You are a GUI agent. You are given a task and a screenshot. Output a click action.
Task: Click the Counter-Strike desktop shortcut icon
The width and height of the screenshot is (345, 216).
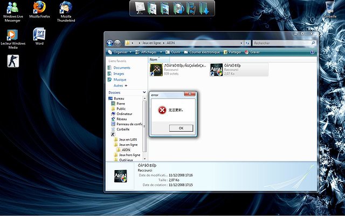(x=12, y=61)
